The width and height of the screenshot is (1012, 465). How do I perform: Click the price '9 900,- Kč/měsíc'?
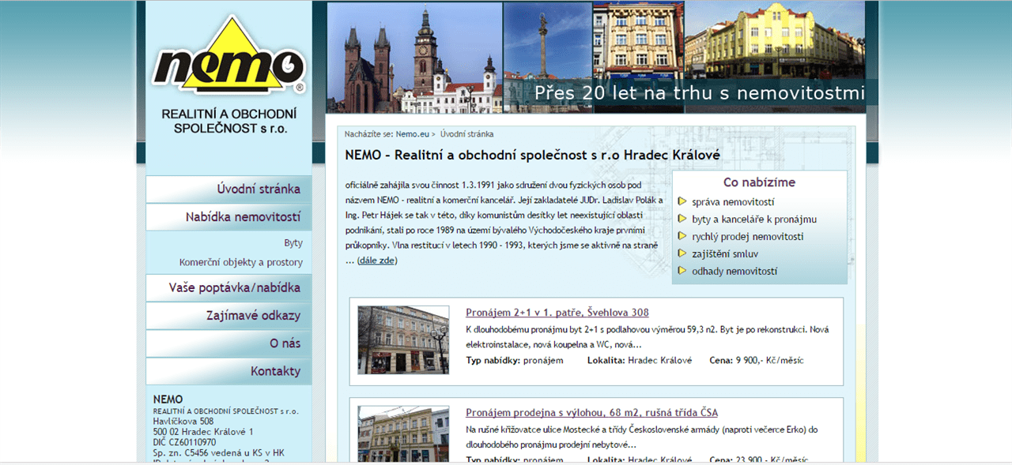(769, 360)
